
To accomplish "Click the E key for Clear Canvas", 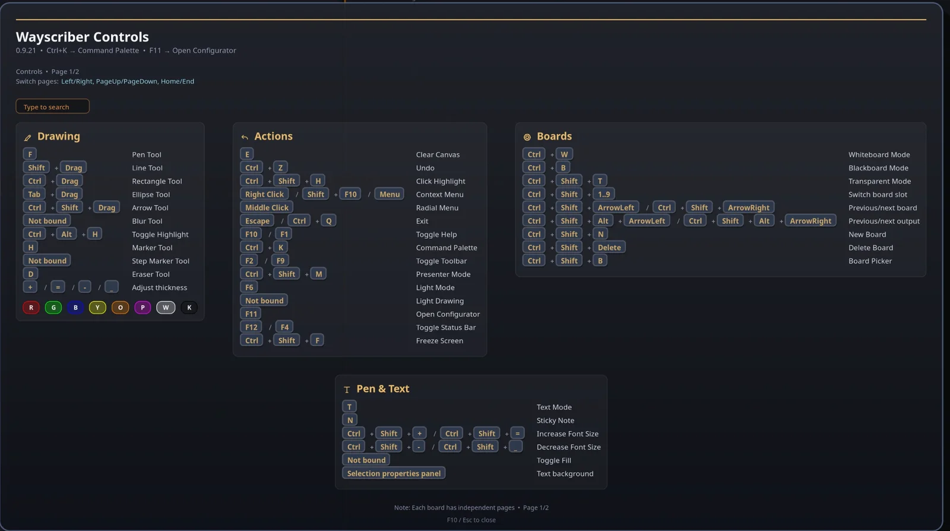I will (x=247, y=154).
